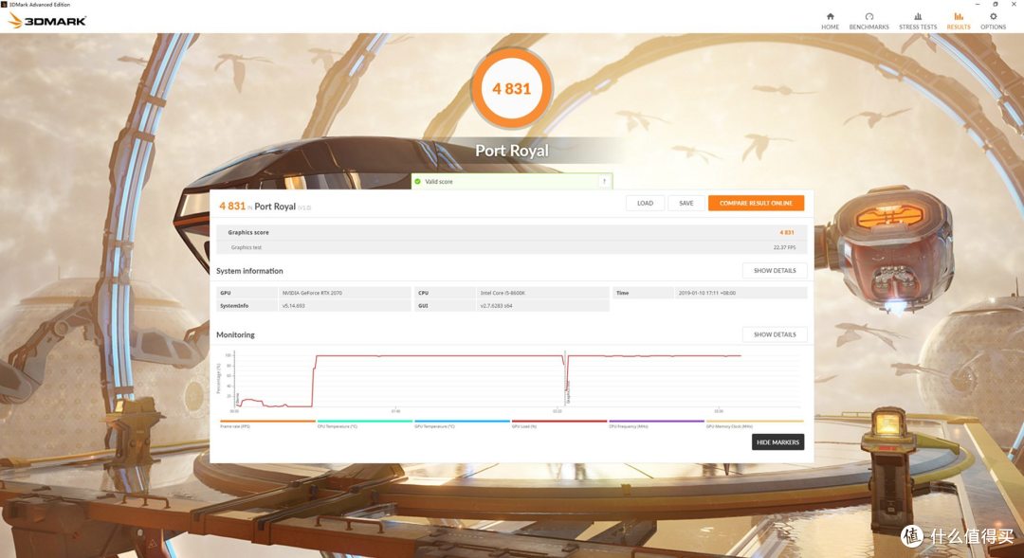Click the Time value 2019-01-10 17:11

pyautogui.click(x=706, y=293)
